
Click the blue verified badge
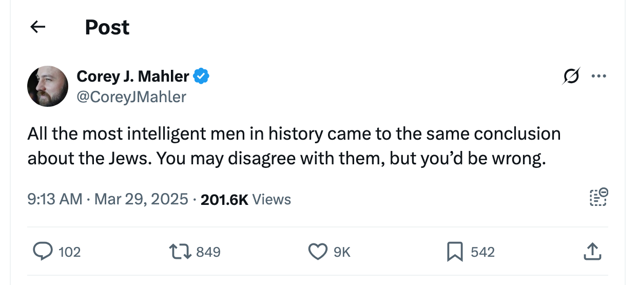pos(201,77)
